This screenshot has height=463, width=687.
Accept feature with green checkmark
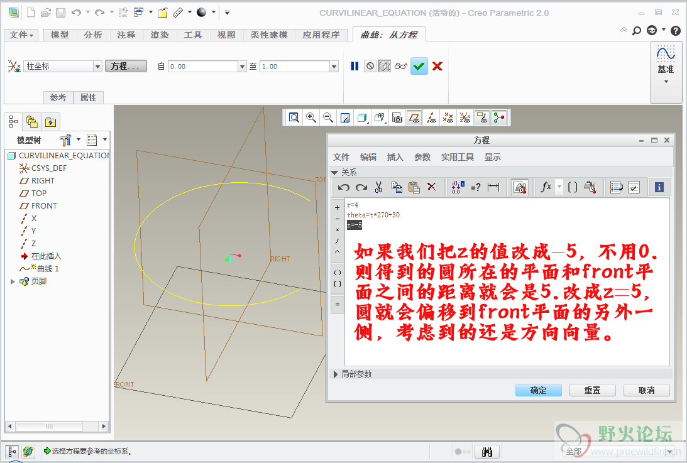click(x=419, y=66)
